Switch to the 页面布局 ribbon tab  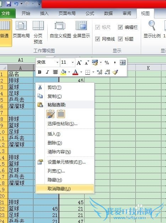[x=67, y=14]
